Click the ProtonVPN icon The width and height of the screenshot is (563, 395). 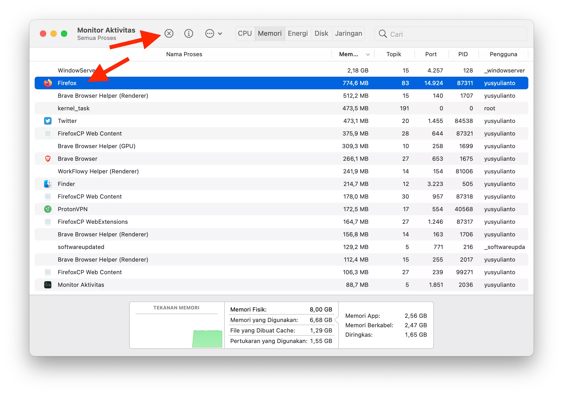[x=48, y=209]
